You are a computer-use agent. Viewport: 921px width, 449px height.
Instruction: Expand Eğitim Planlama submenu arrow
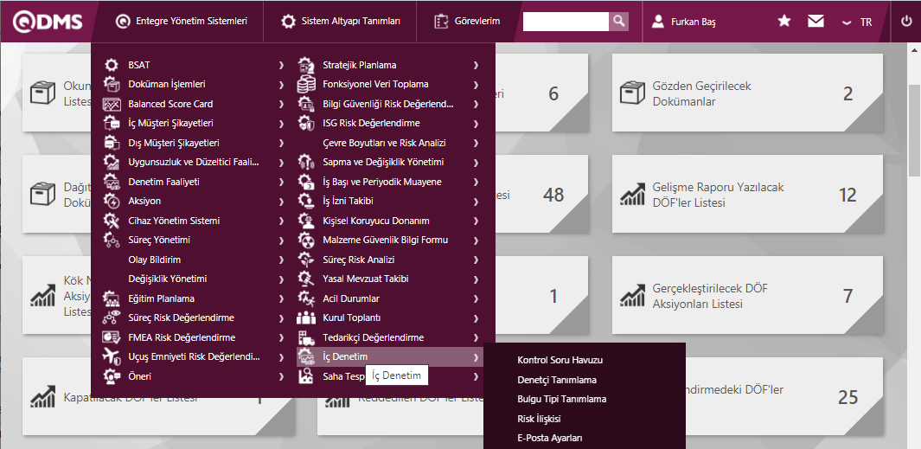281,298
